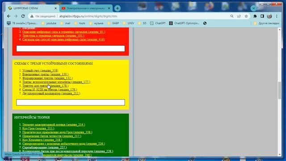Open the extensions puzzle icon
The height and width of the screenshot is (161, 286).
tap(255, 16)
